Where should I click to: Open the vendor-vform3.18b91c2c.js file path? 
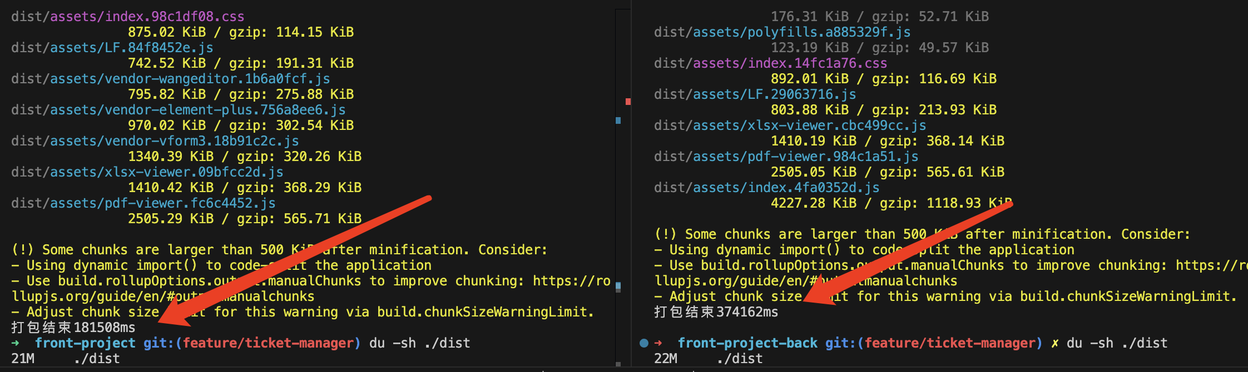pos(155,141)
